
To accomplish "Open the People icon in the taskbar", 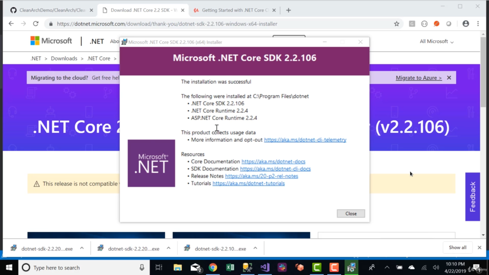I will (x=372, y=268).
